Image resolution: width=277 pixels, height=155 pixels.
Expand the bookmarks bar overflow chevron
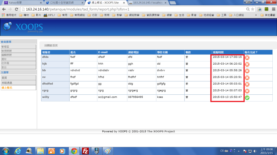tap(256, 15)
